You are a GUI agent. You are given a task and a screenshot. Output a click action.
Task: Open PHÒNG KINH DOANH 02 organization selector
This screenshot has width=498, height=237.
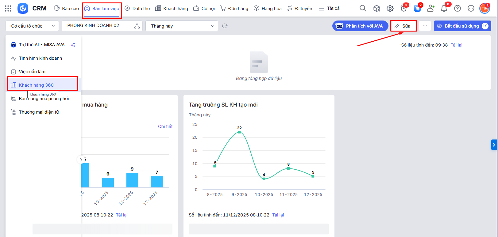coord(102,26)
